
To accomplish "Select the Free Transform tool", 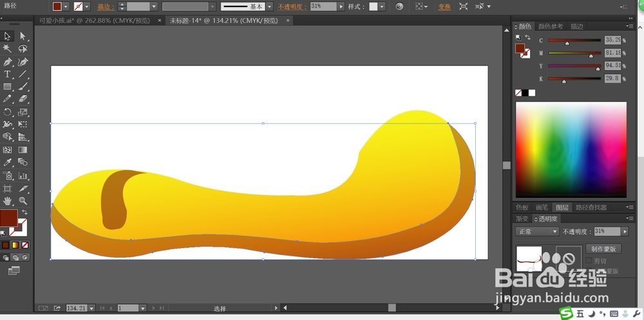I will coord(23,124).
